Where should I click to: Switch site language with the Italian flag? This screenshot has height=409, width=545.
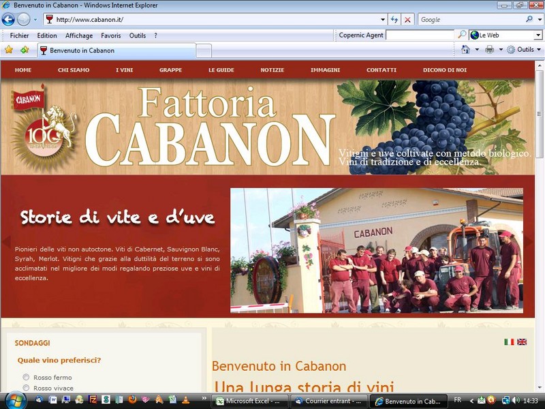509,342
